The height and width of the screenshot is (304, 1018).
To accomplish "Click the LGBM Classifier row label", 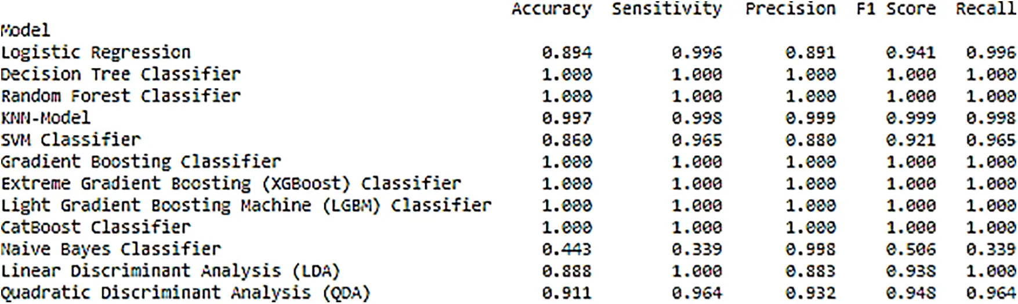I will 246,206.
